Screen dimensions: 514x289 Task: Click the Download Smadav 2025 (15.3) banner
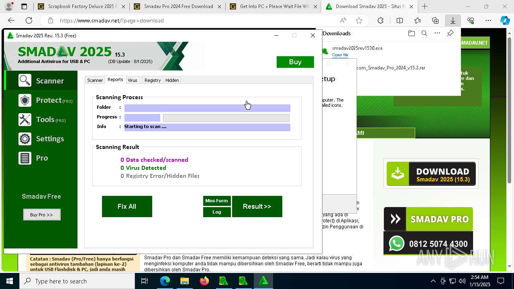point(431,174)
